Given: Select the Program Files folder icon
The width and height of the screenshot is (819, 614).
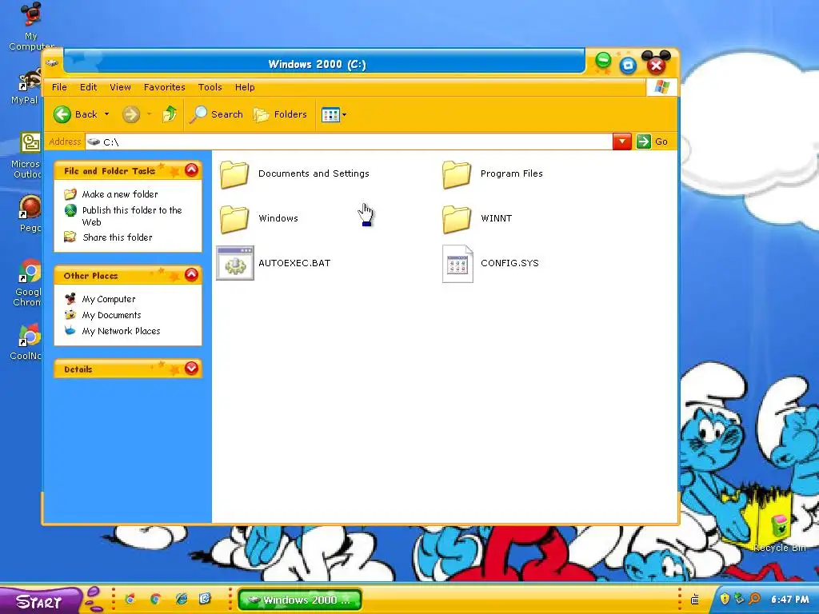Looking at the screenshot, I should pos(457,173).
